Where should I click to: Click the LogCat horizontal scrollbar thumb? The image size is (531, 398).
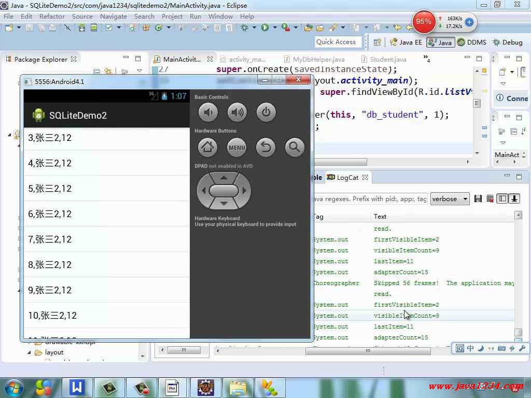[x=368, y=351]
